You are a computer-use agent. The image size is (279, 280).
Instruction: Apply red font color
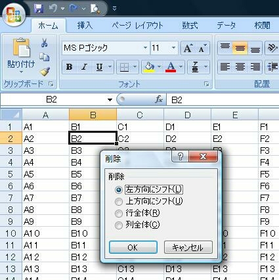(x=171, y=67)
